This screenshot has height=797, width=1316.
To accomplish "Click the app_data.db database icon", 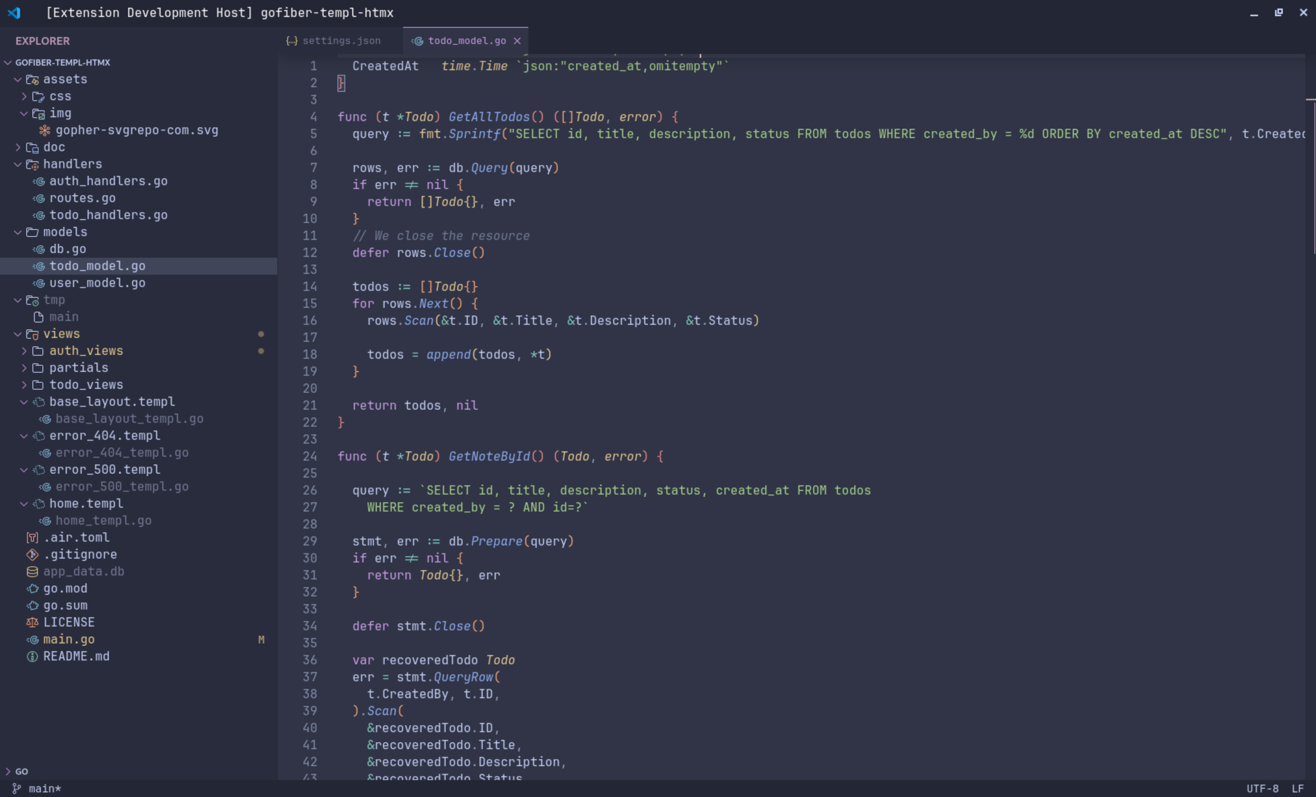I will (x=32, y=572).
